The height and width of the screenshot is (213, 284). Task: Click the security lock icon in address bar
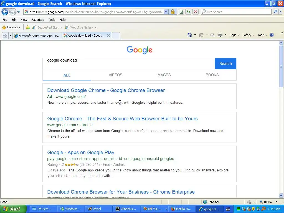click(x=173, y=12)
